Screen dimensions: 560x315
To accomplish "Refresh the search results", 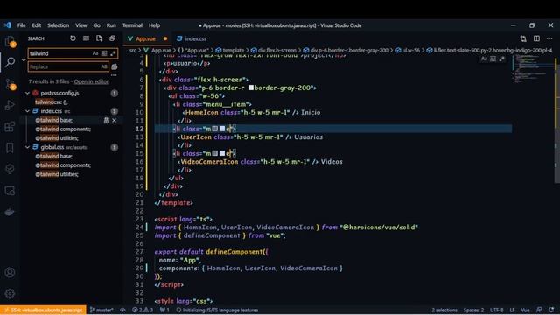I will pos(73,38).
